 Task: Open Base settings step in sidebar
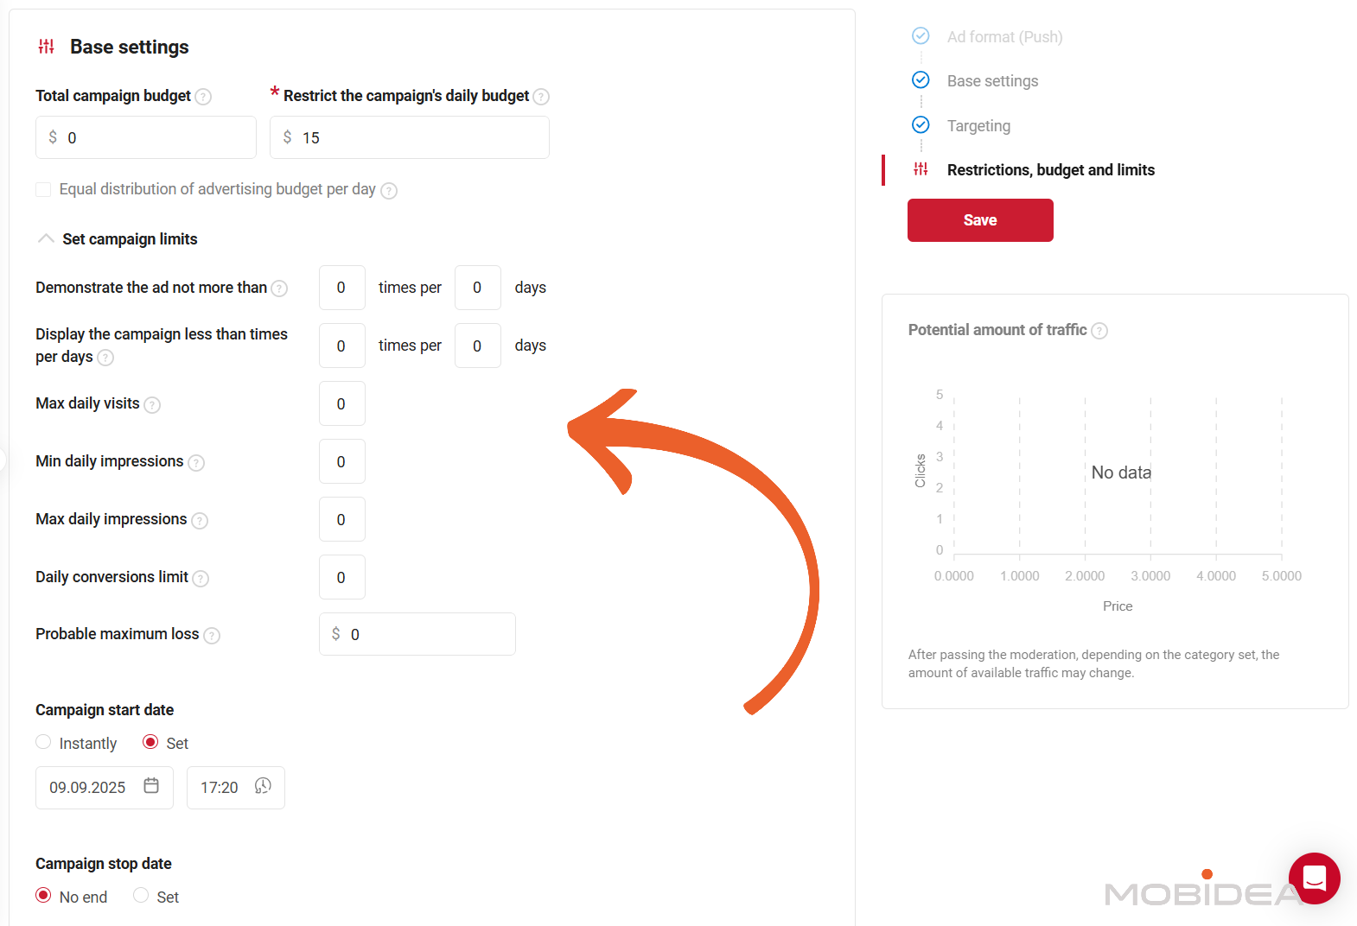(992, 81)
